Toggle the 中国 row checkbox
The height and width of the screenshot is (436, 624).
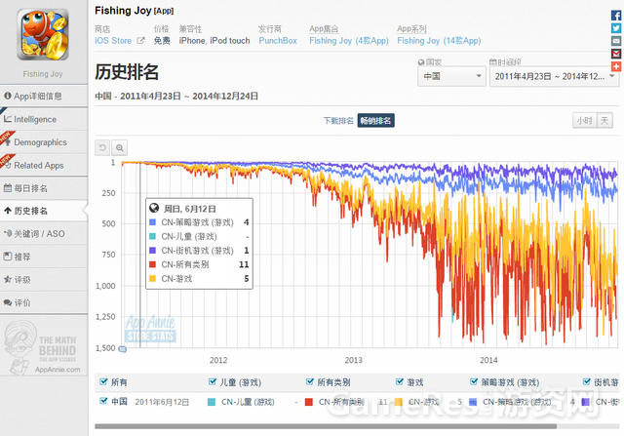pyautogui.click(x=103, y=401)
